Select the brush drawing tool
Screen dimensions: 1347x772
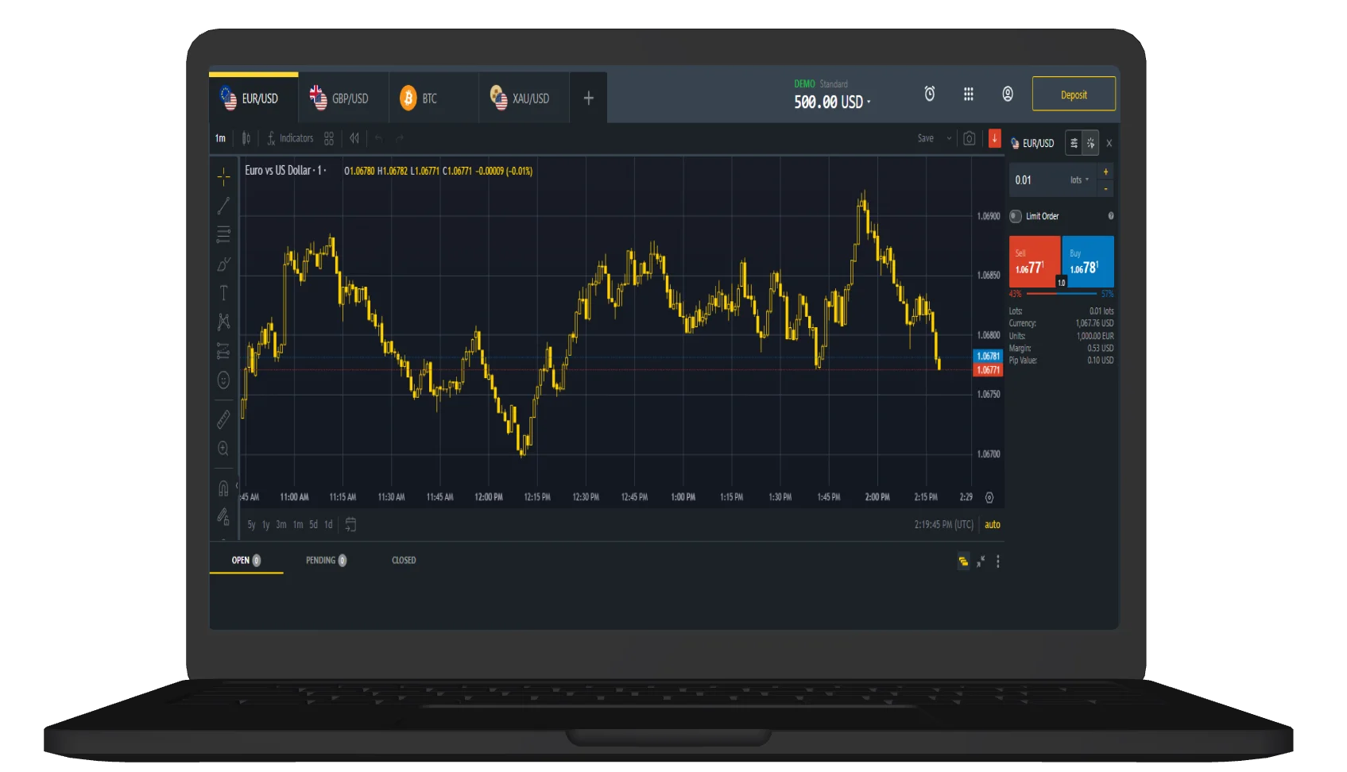[x=223, y=264]
